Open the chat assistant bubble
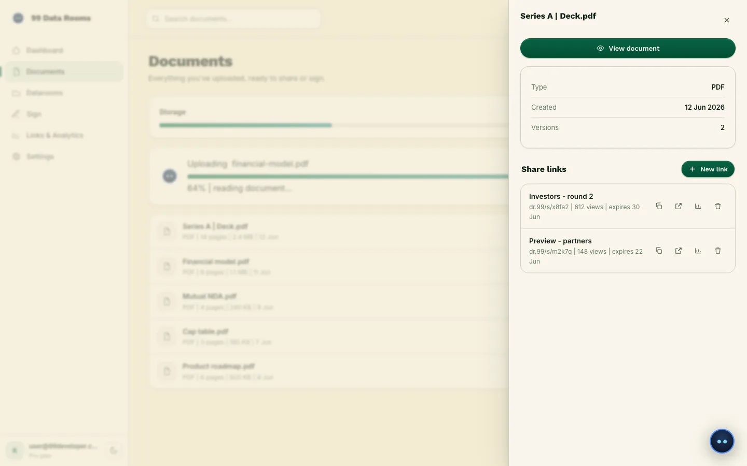 722,441
